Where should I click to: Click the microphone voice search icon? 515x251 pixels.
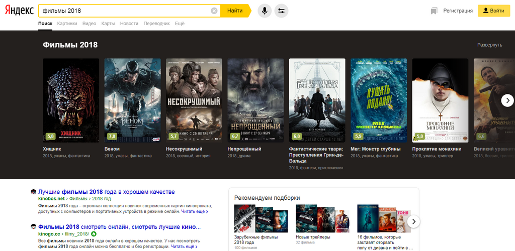[265, 11]
